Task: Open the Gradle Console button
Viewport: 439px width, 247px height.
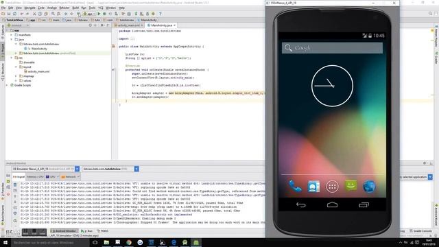Action: click(x=421, y=231)
